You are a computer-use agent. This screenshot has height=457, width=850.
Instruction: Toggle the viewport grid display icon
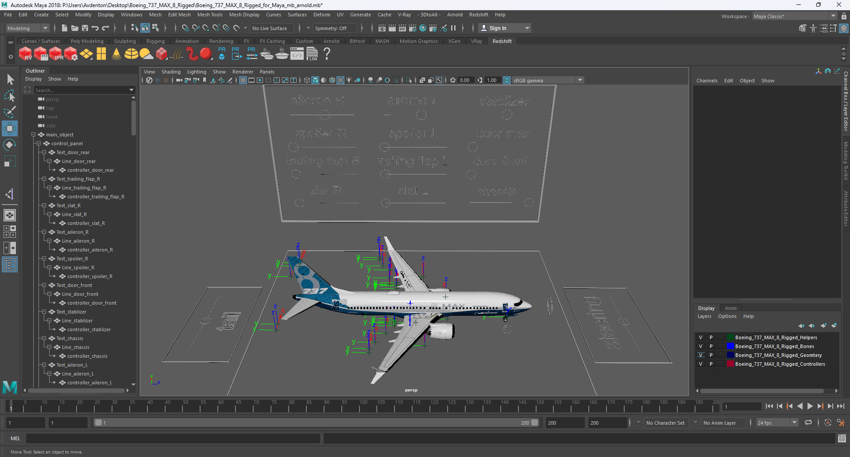[243, 80]
